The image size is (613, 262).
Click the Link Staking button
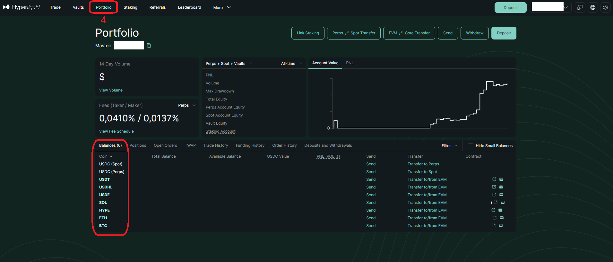click(308, 33)
